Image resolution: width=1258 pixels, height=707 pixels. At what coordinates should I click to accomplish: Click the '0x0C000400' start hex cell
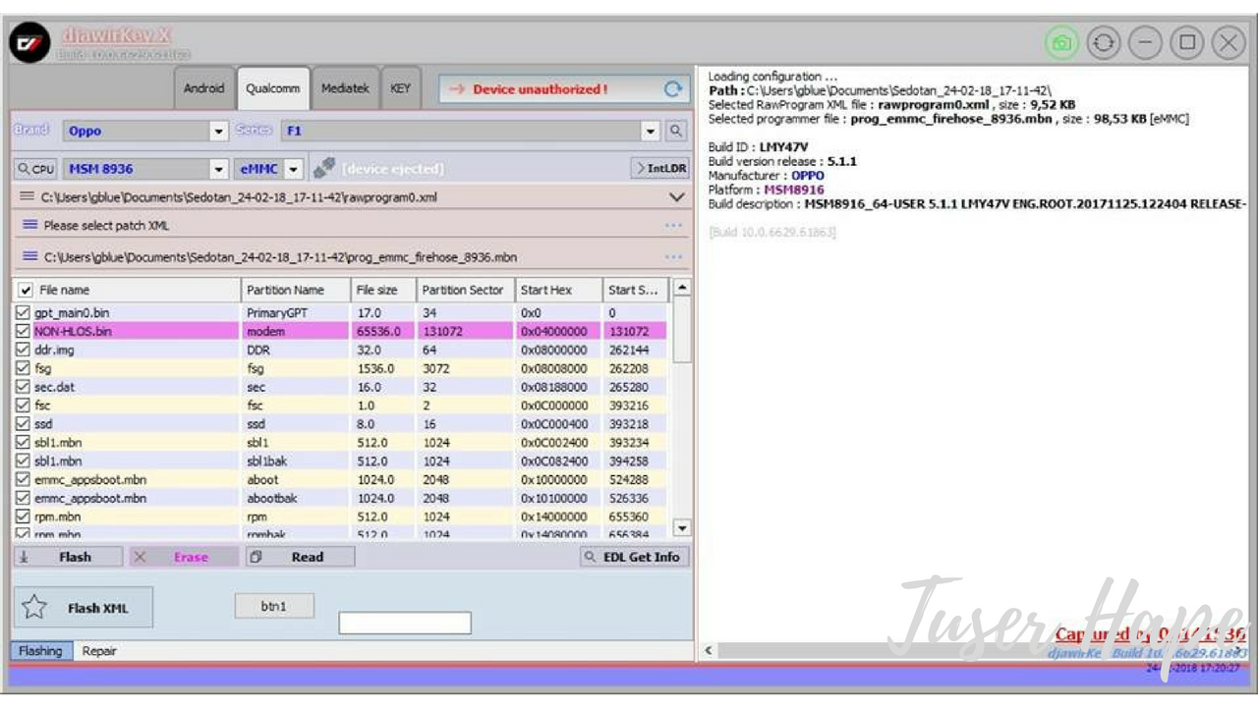pyautogui.click(x=559, y=424)
